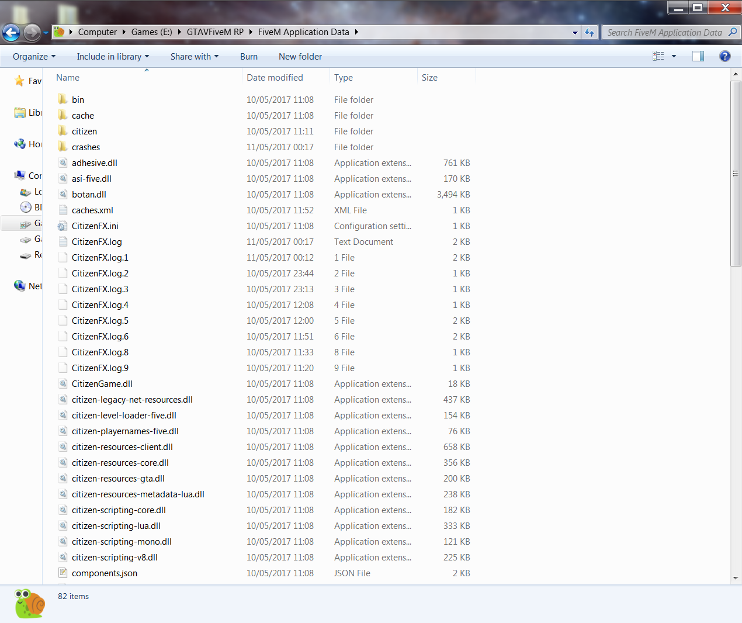Open the recent pages dropdown arrow
742x623 pixels.
pos(46,33)
